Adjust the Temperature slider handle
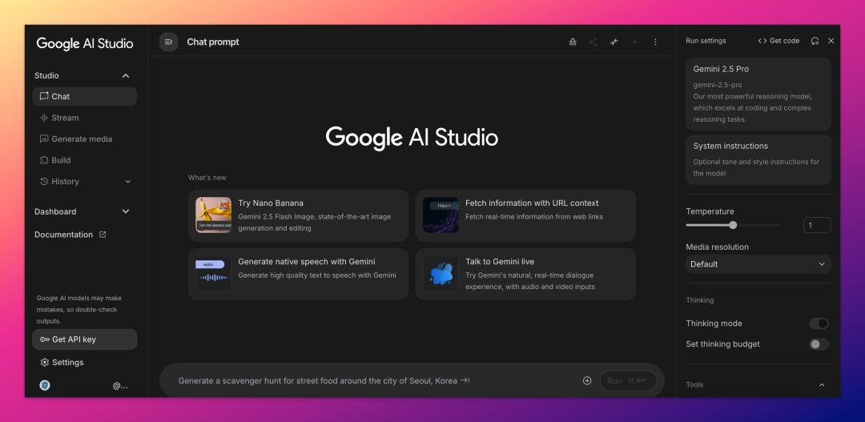The width and height of the screenshot is (865, 422). (x=733, y=225)
